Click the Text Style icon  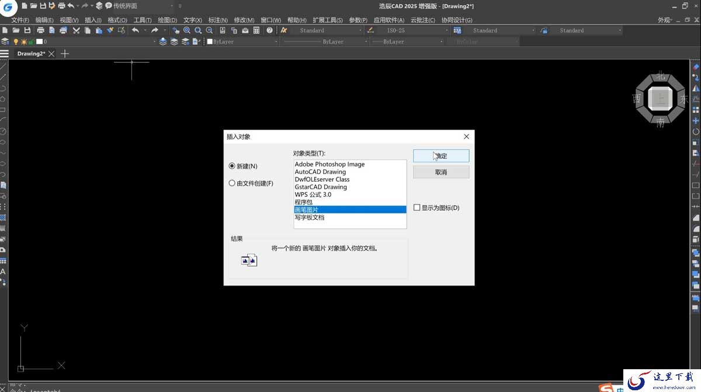(x=284, y=30)
